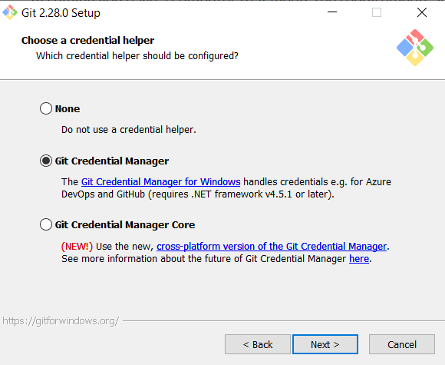Click the large Git logo in the header

(415, 48)
